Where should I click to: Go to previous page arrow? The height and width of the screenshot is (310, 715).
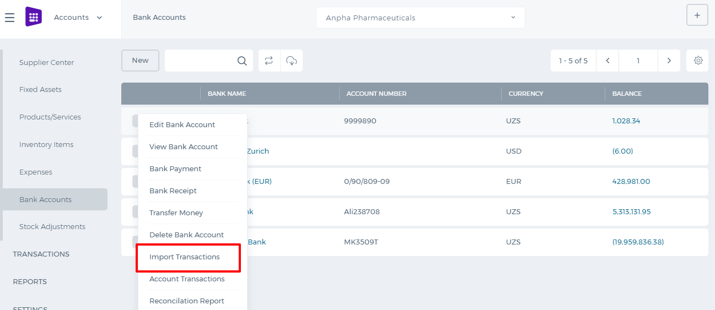pos(608,61)
